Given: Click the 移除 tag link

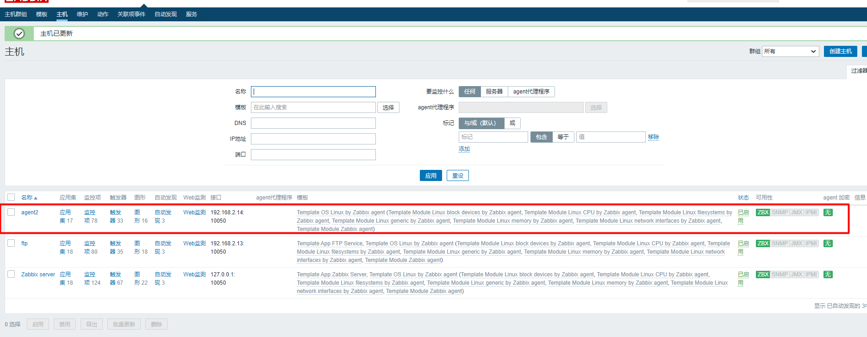Looking at the screenshot, I should [x=654, y=137].
